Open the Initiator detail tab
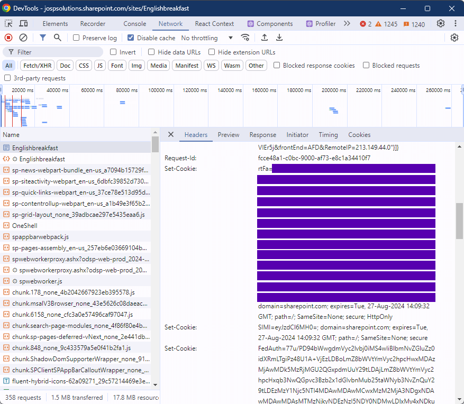This screenshot has height=404, width=464. pos(297,134)
